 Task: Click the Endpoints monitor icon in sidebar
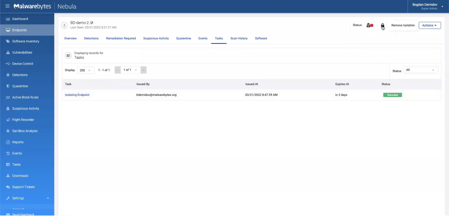(x=8, y=30)
